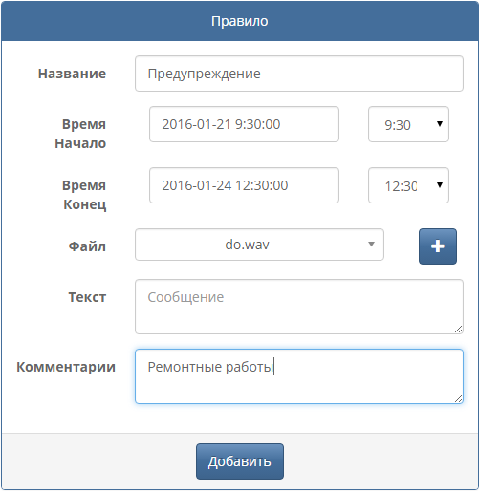Click the Текст label
Viewport: 479px width, 491px height.
87,297
